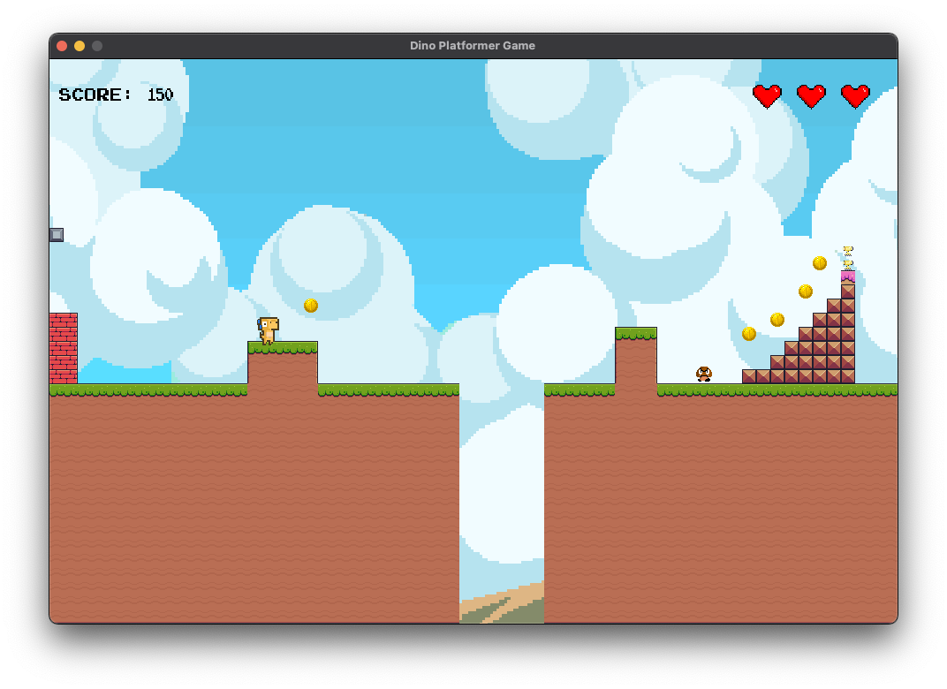Click the tall grass pillar right of the gap
Viewport: 947px width, 689px height.
point(636,356)
